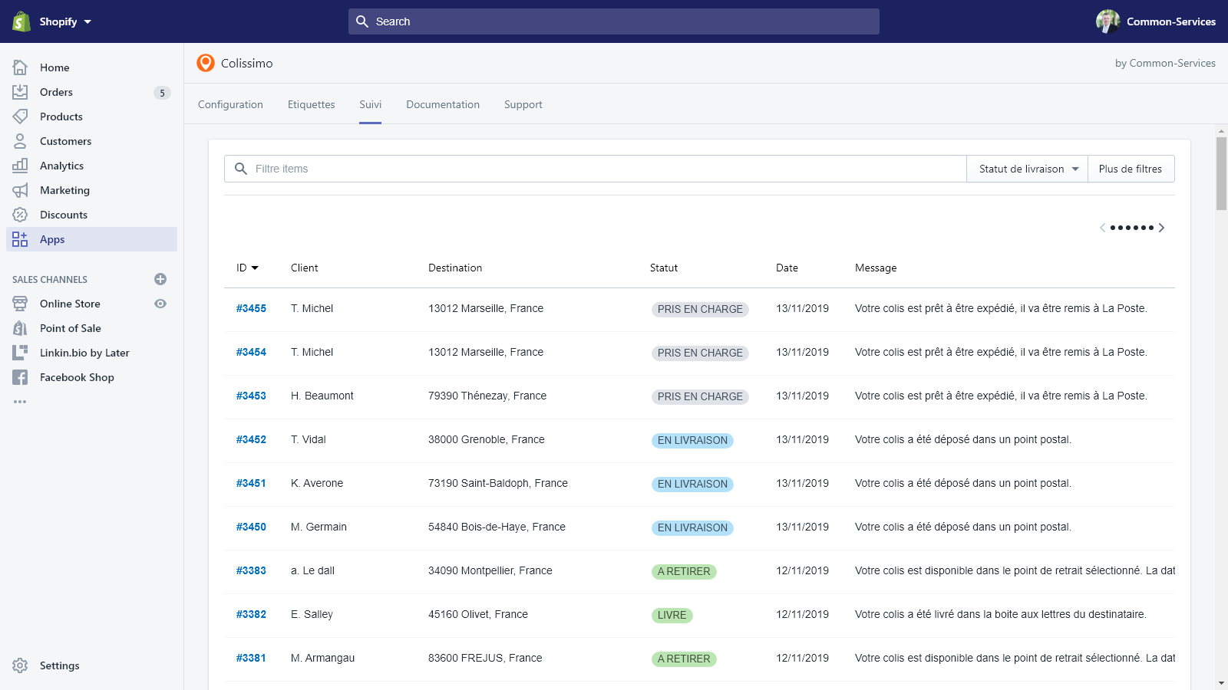Viewport: 1228px width, 690px height.
Task: Click the Settings gear icon
Action: (20, 665)
